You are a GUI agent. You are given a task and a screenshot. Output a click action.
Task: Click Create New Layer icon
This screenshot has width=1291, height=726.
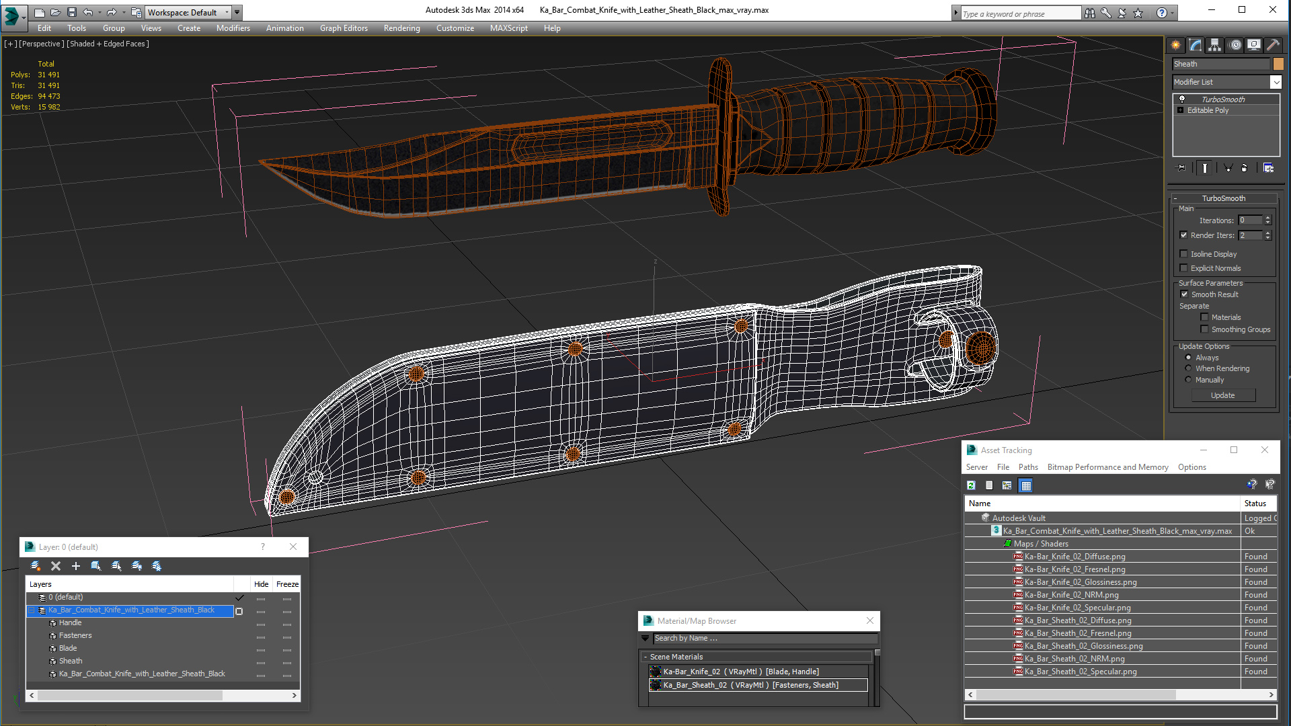coord(36,566)
